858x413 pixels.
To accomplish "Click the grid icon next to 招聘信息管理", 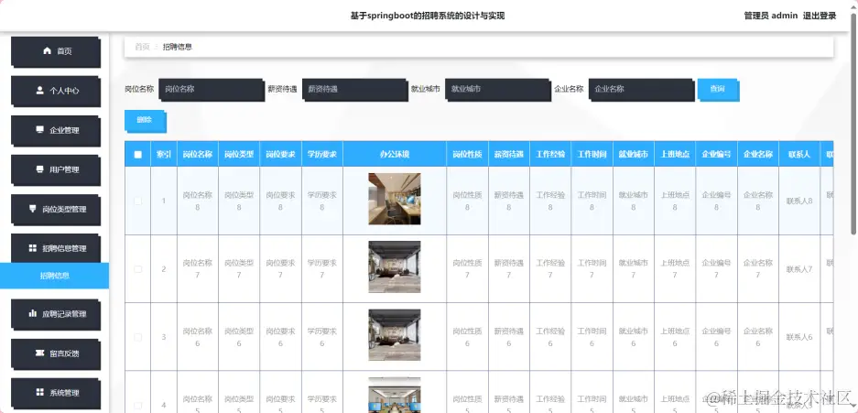I will [x=32, y=248].
